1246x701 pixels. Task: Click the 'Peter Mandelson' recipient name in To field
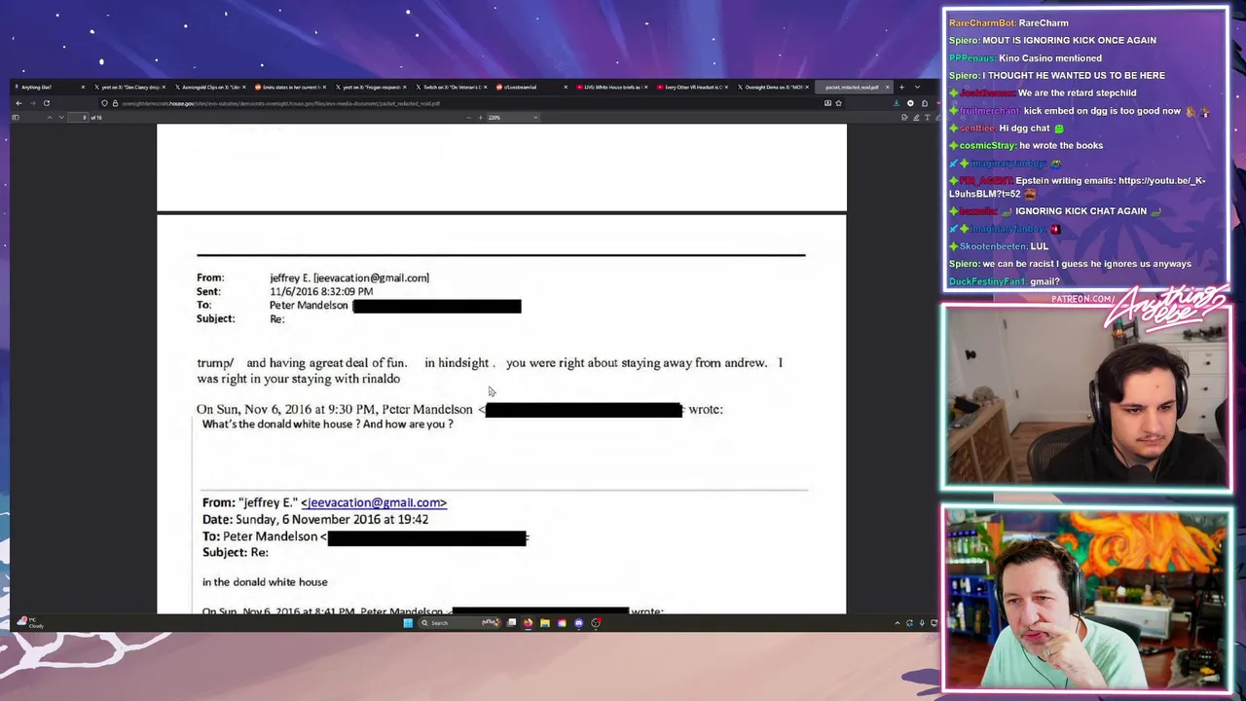coord(309,305)
